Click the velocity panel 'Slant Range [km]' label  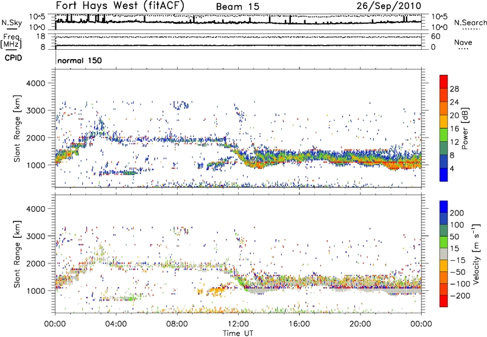click(x=18, y=254)
